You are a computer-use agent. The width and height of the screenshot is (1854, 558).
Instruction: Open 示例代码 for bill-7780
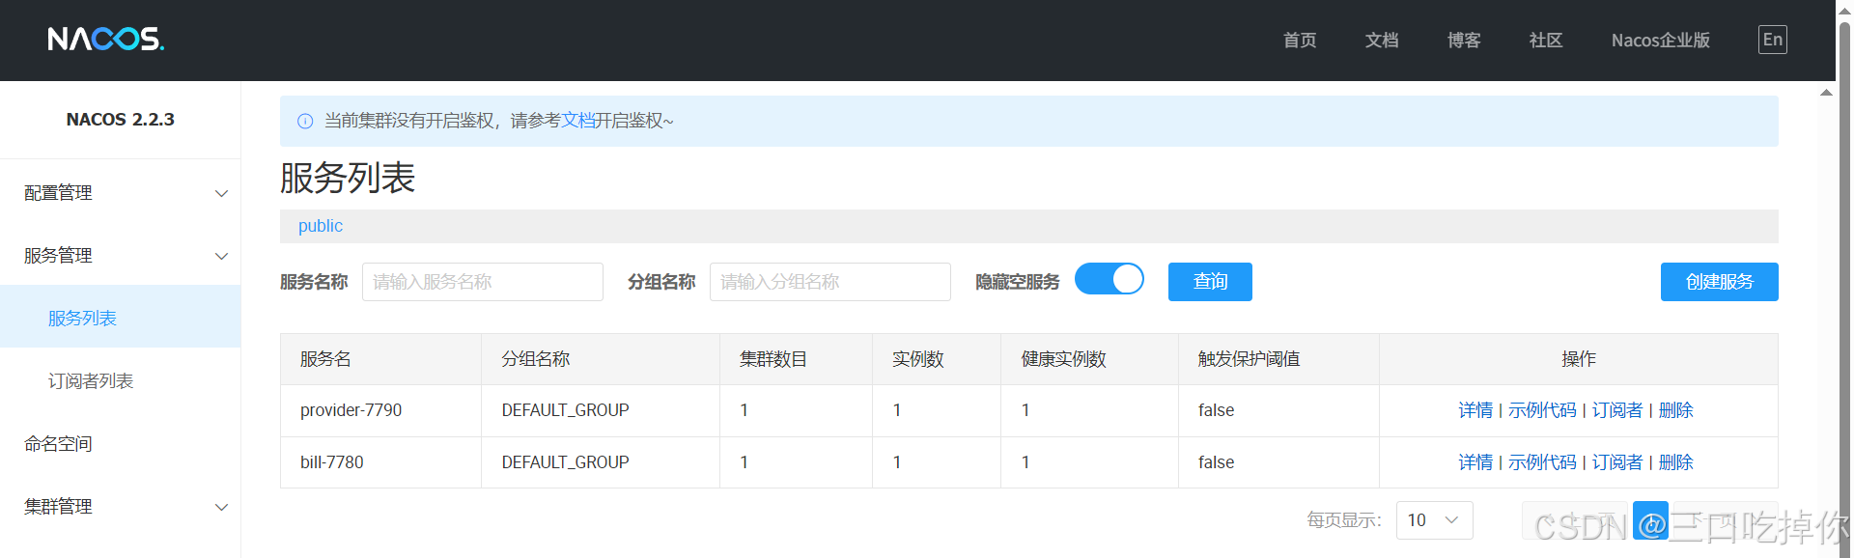tap(1542, 462)
